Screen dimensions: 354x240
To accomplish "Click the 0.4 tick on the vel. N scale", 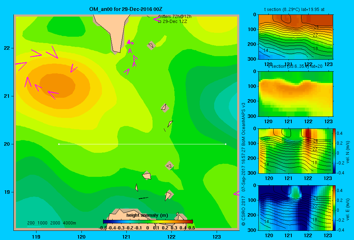I will pyautogui.click(x=339, y=133).
